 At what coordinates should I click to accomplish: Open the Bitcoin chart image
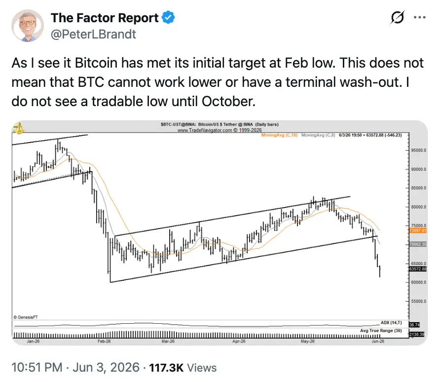tap(219, 233)
